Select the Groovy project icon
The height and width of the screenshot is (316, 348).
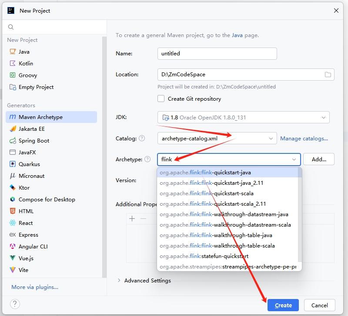[13, 75]
